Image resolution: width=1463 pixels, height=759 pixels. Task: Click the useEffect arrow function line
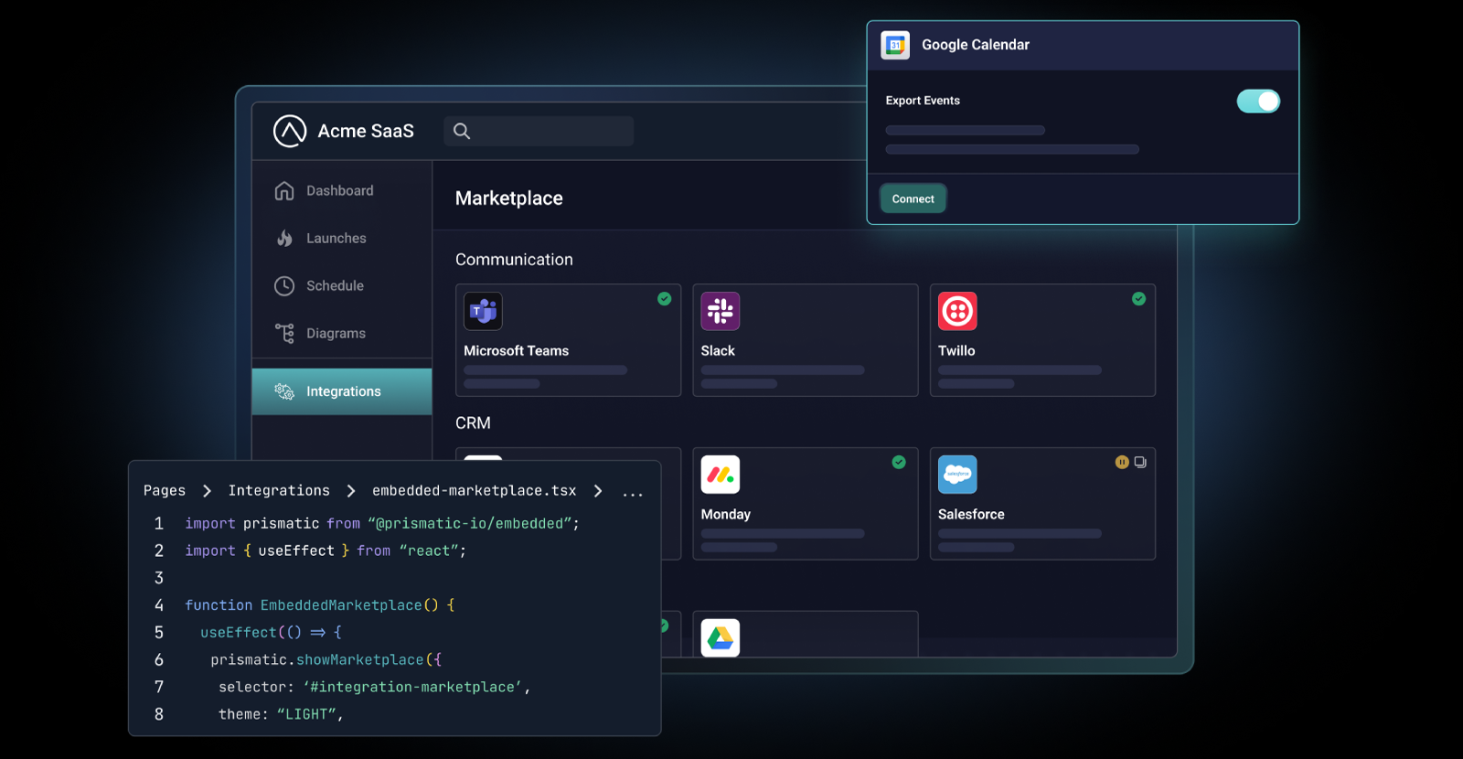point(272,632)
